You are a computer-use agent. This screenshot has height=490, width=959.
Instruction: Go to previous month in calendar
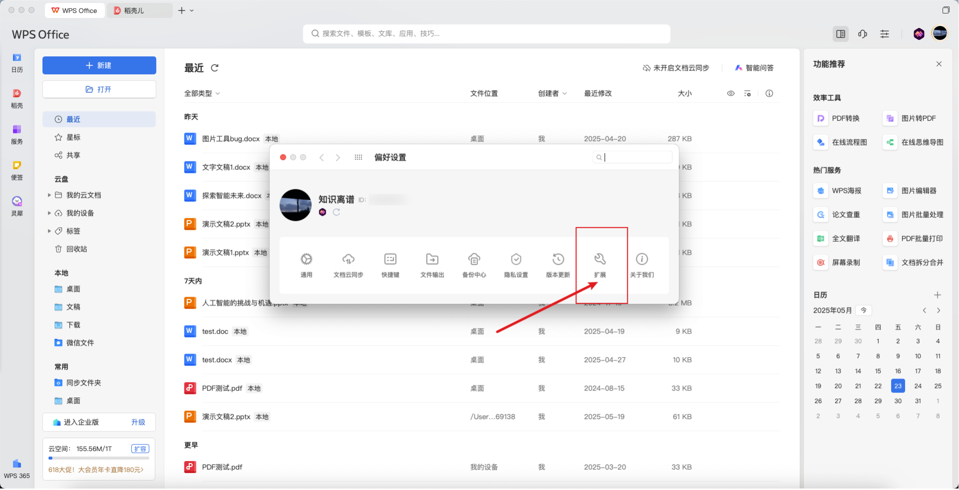tap(925, 311)
